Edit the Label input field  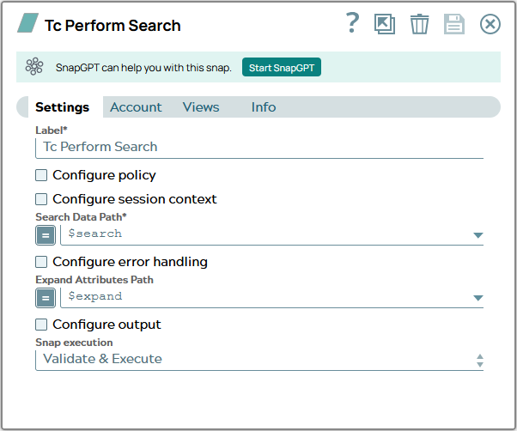259,148
